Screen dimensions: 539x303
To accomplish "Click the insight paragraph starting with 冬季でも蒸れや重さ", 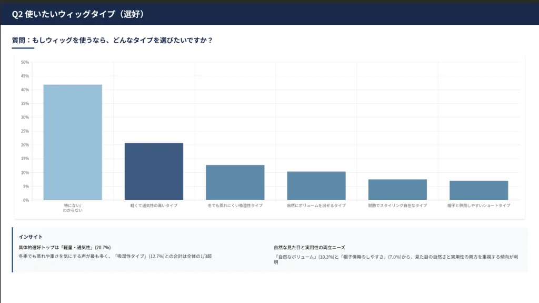I will coord(115,256).
